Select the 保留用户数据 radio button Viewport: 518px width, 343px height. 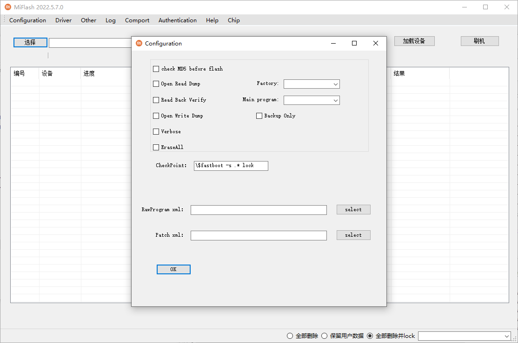point(325,336)
